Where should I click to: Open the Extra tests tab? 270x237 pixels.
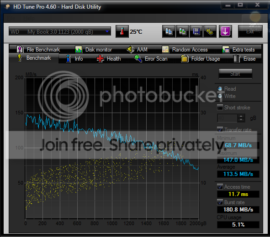click(238, 50)
